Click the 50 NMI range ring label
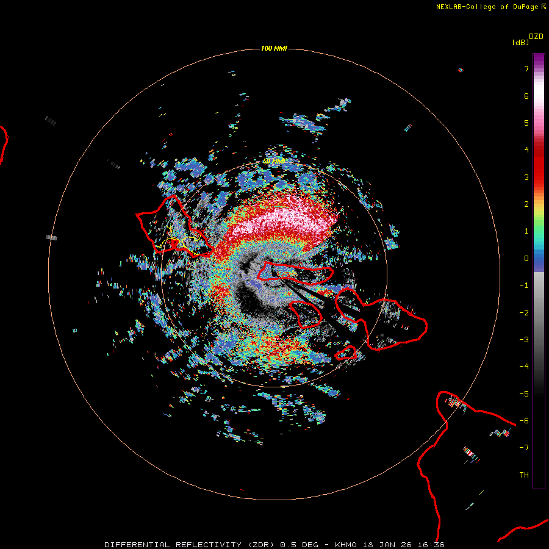 [274, 161]
